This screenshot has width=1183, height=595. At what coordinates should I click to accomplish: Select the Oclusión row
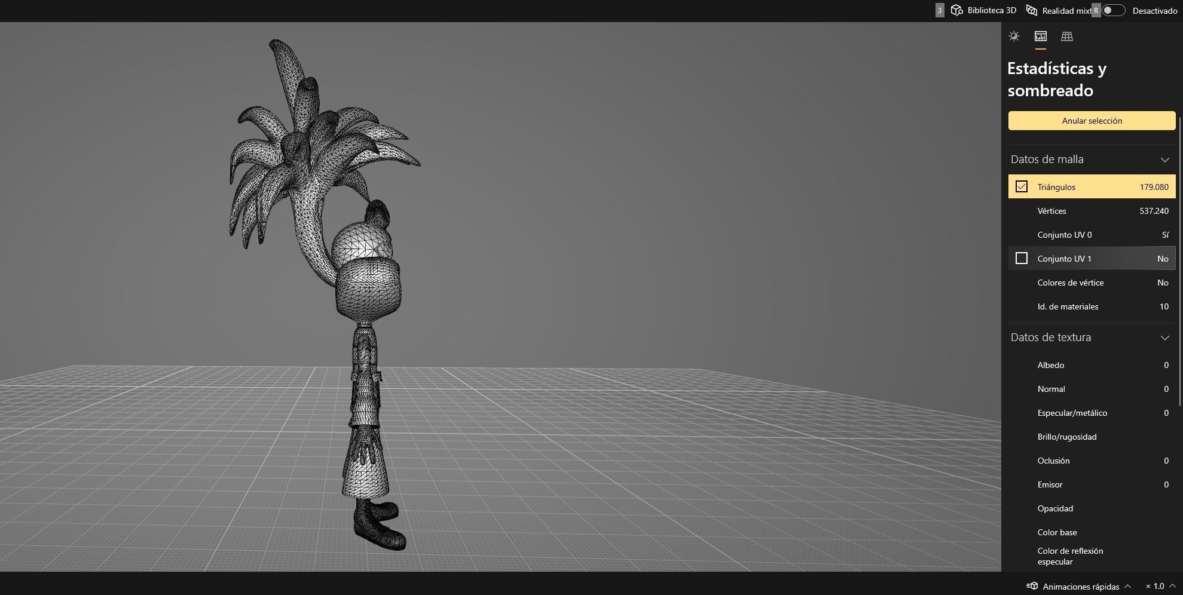(1092, 461)
